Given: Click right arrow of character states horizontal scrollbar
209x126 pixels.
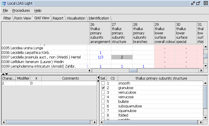Looking at the screenshot, I should [x=201, y=122].
